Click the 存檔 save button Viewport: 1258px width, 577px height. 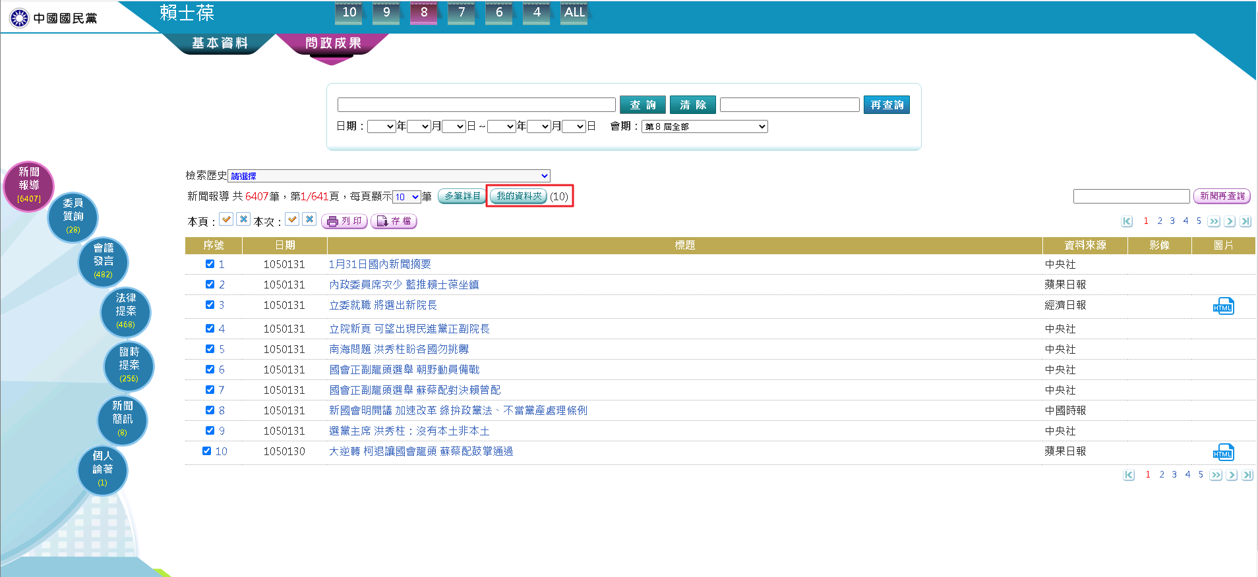394,221
